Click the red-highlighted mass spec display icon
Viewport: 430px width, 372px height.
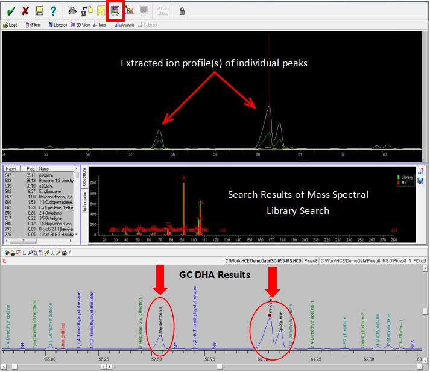coord(114,10)
